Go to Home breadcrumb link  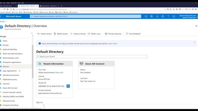tap(2, 22)
